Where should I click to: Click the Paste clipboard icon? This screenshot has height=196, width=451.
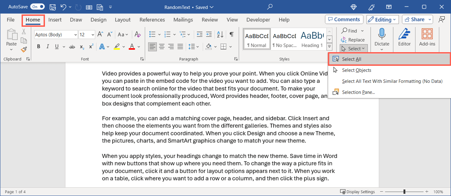(12, 35)
